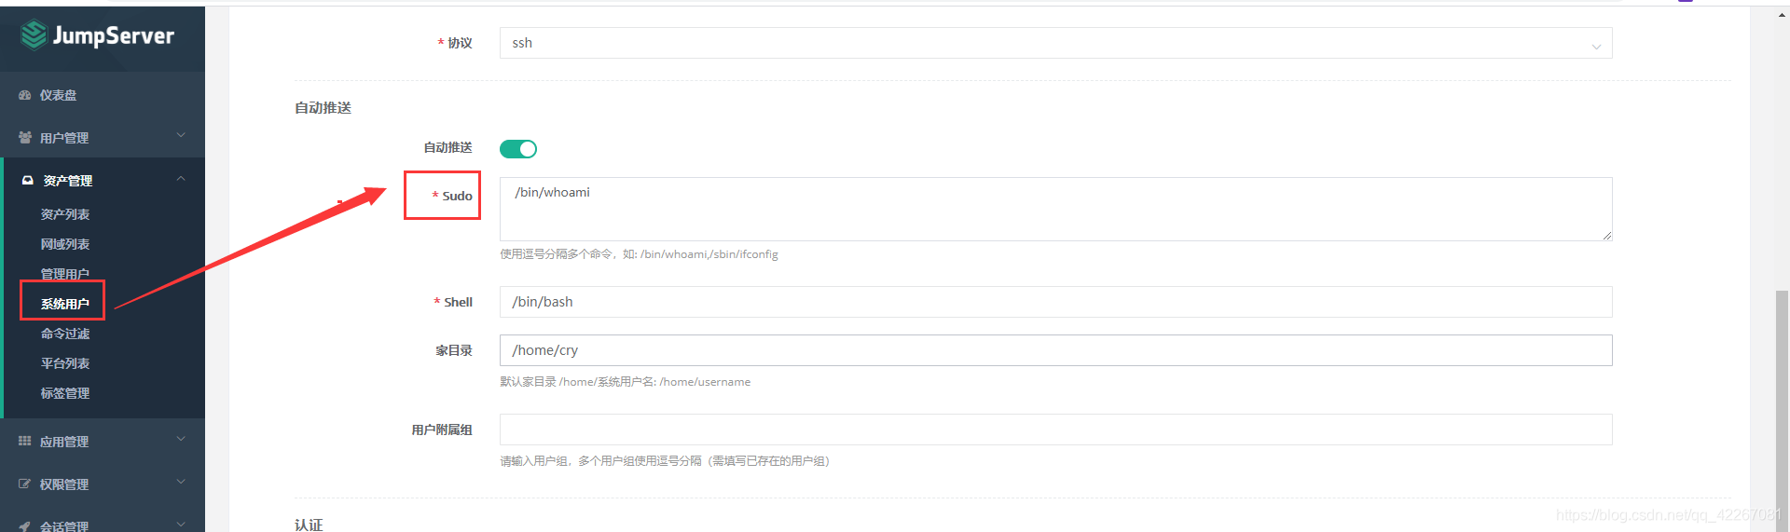The height and width of the screenshot is (532, 1790).
Task: Click the 认证 section heading
Action: point(309,525)
